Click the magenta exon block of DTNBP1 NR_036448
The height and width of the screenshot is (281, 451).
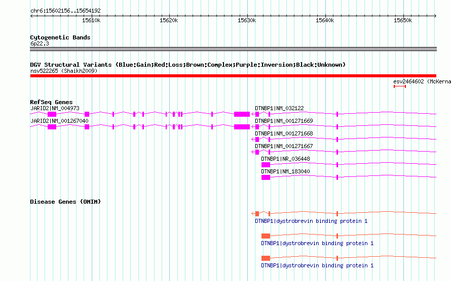pyautogui.click(x=266, y=165)
